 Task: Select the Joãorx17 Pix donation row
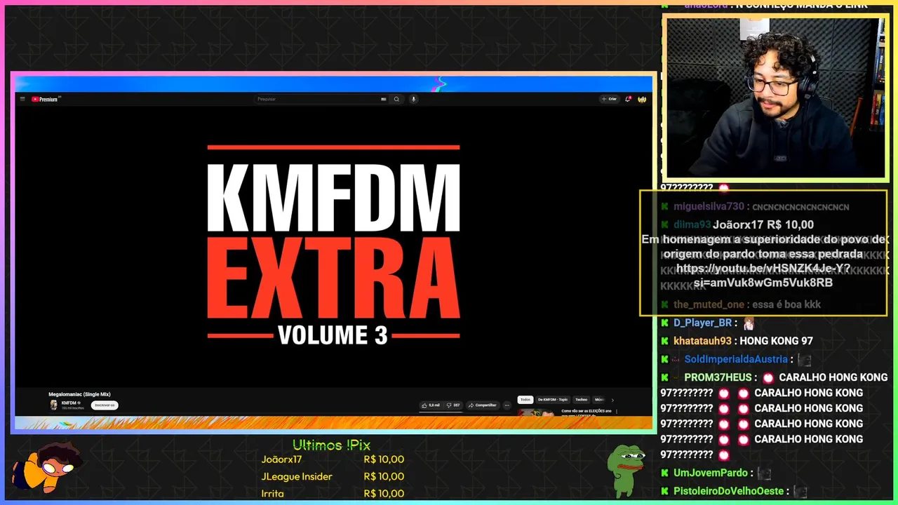(333, 459)
